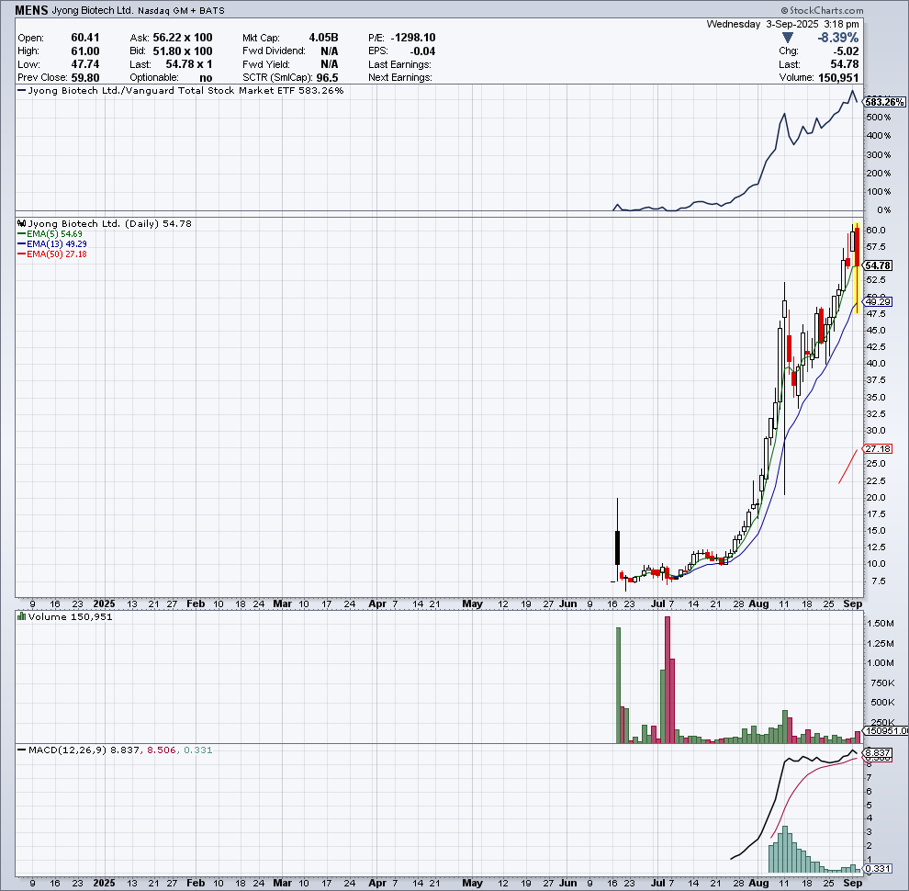Click the High value 61.00

(85, 51)
